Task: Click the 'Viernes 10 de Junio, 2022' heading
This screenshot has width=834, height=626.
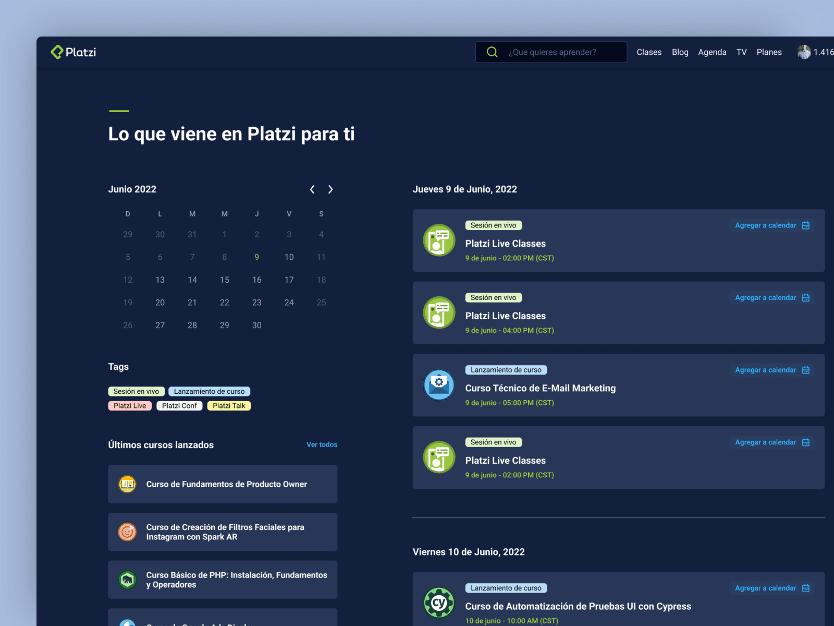Action: click(469, 552)
